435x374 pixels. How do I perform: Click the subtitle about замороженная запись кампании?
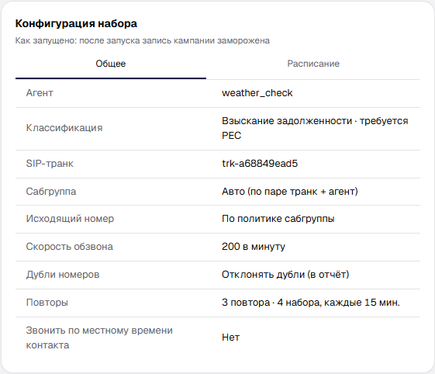(143, 41)
